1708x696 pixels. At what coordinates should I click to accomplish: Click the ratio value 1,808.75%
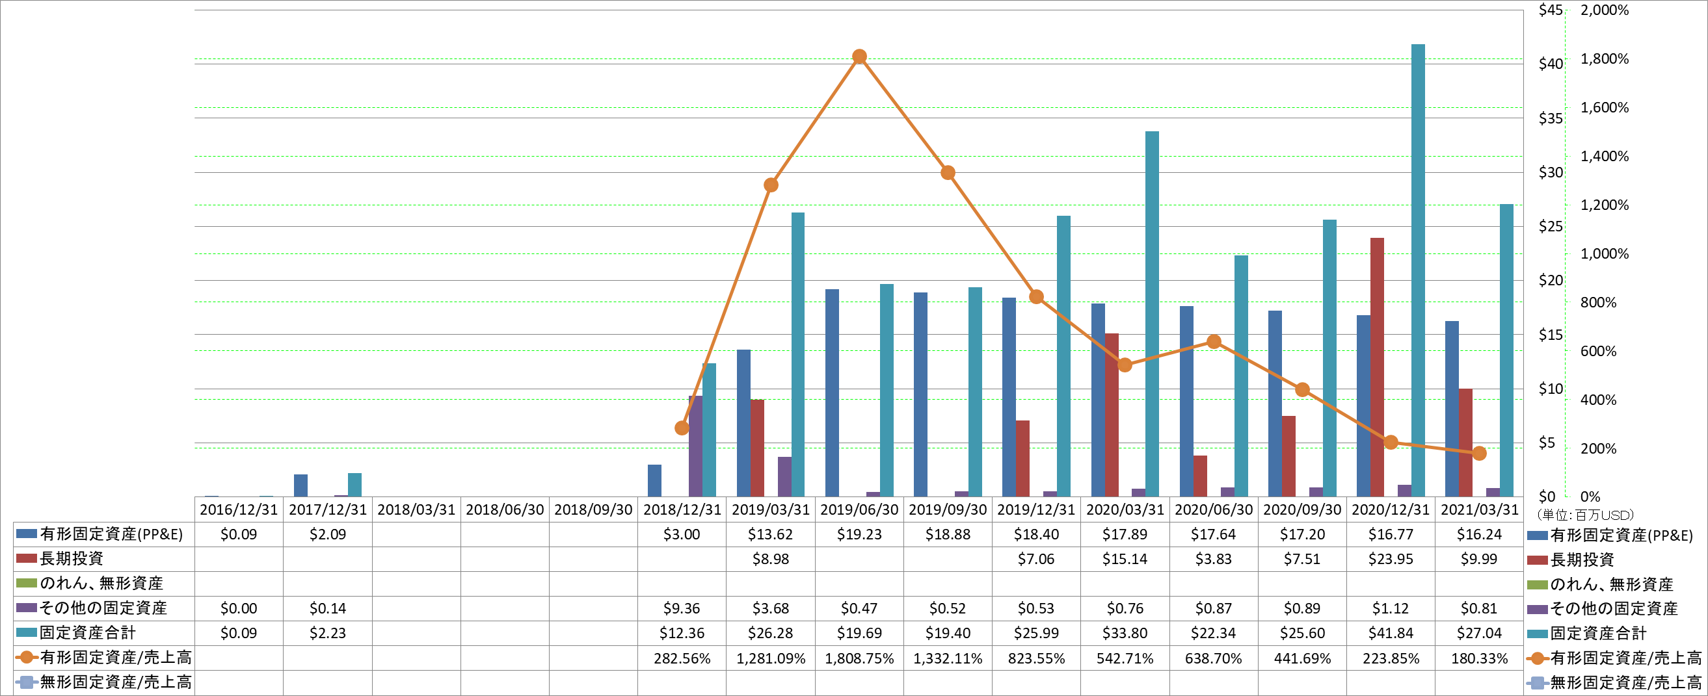[859, 658]
